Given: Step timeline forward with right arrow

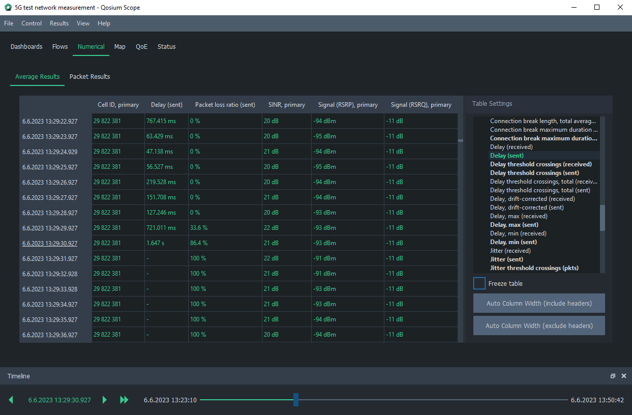Looking at the screenshot, I should [105, 400].
